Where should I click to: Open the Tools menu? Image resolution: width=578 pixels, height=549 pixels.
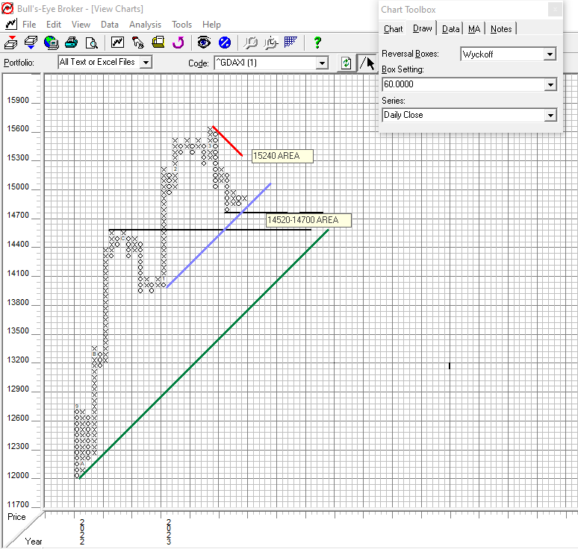pyautogui.click(x=181, y=25)
